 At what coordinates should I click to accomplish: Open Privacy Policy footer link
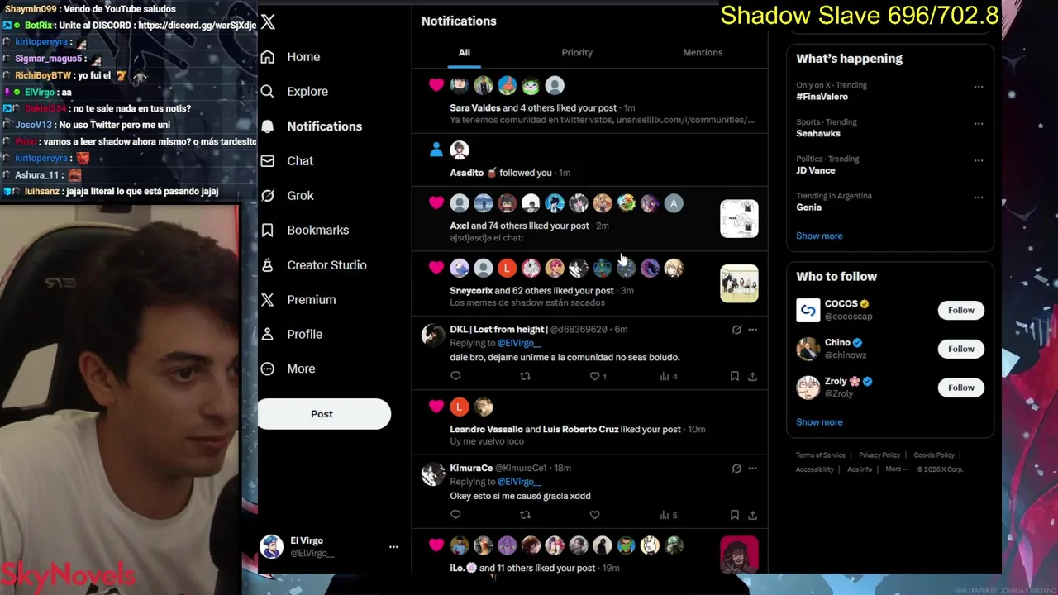pos(879,455)
